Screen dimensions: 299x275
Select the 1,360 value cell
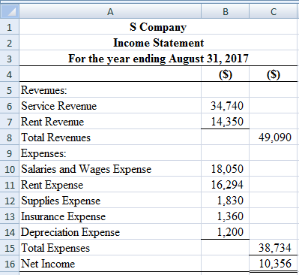[x=225, y=216]
